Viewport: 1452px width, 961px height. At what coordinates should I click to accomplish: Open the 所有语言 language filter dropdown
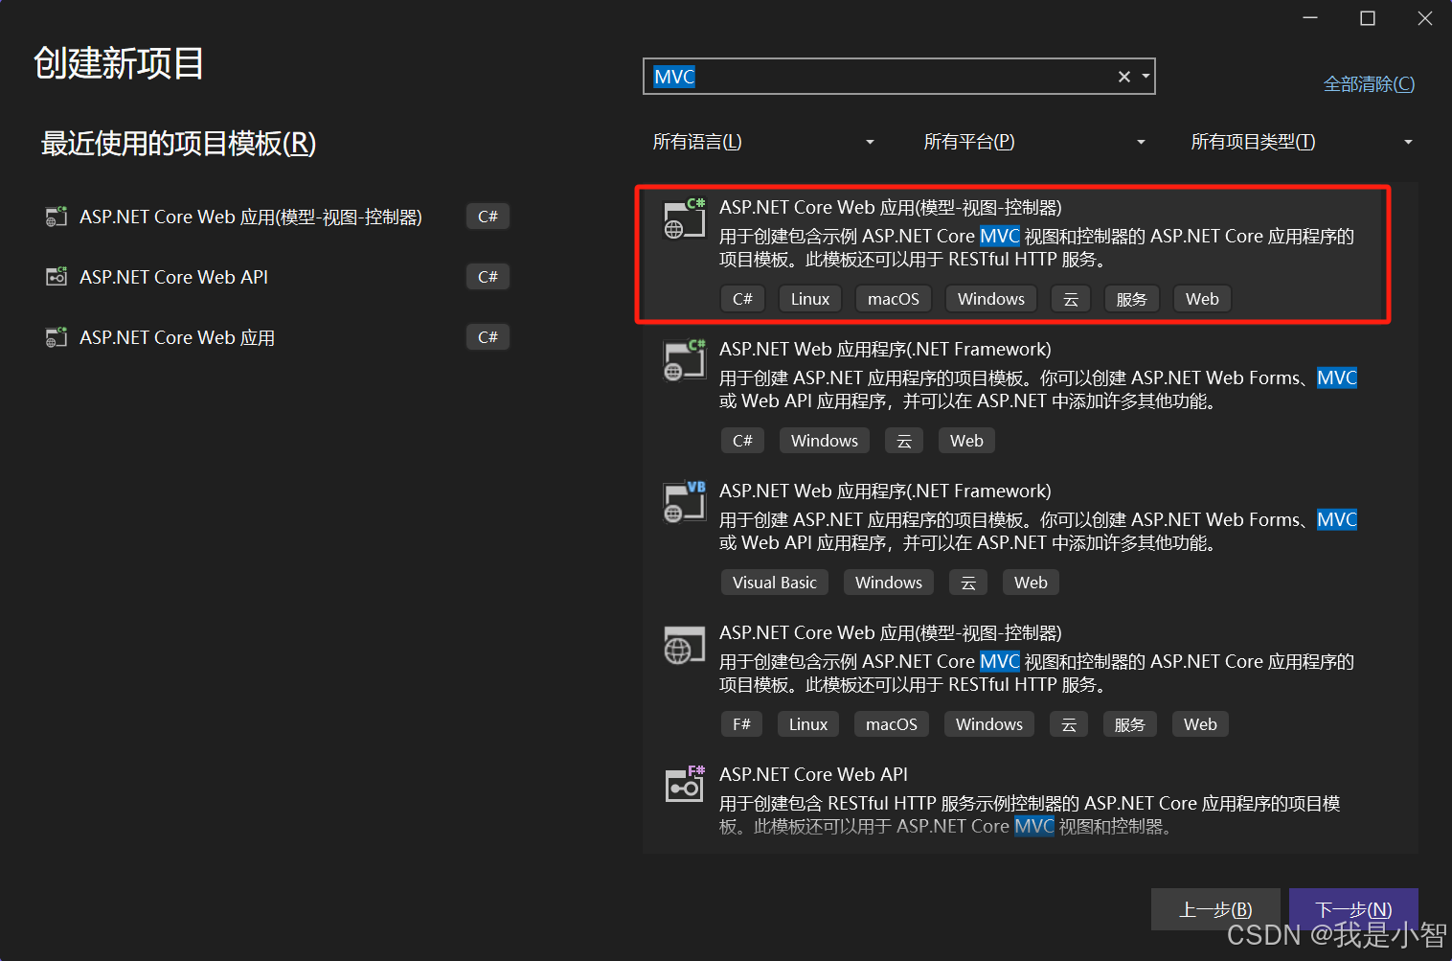click(x=763, y=142)
